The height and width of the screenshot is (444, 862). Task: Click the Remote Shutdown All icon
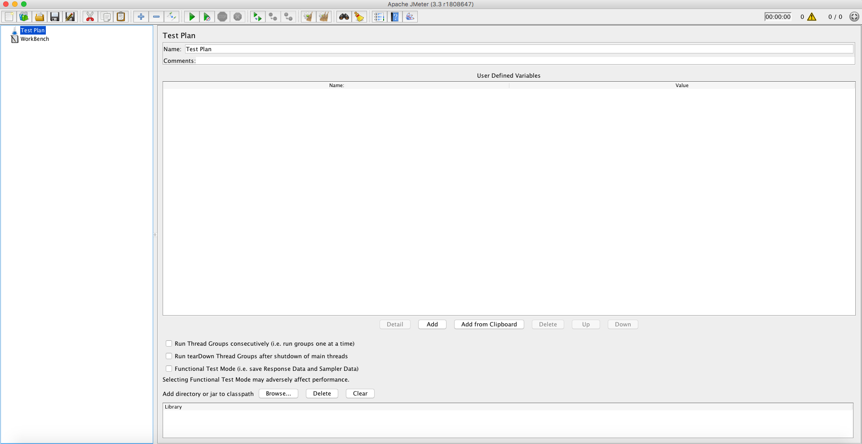[288, 17]
